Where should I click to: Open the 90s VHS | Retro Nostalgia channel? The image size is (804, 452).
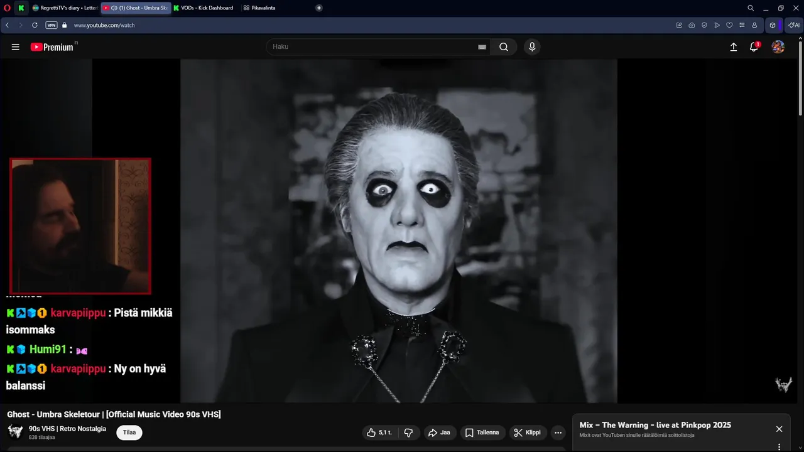tap(67, 429)
